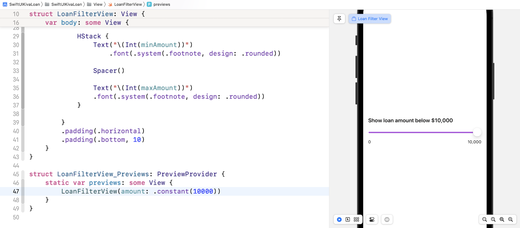
Task: Collapse the code fold ribbon at line 45
Action: click(x=23, y=174)
